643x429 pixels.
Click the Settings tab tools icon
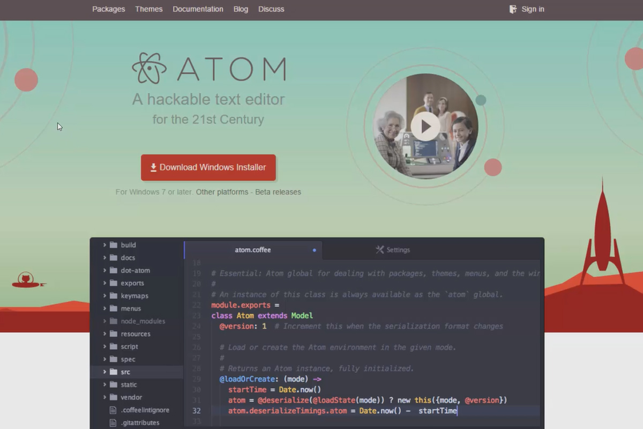pyautogui.click(x=380, y=249)
